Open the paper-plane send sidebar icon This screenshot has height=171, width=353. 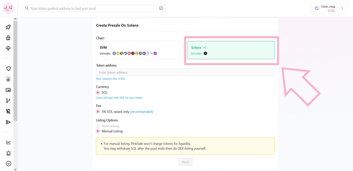[x=8, y=122]
